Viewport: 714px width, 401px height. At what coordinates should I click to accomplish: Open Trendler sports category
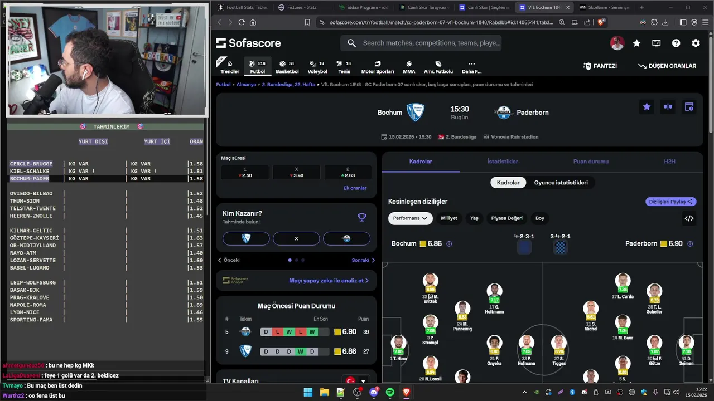point(230,67)
